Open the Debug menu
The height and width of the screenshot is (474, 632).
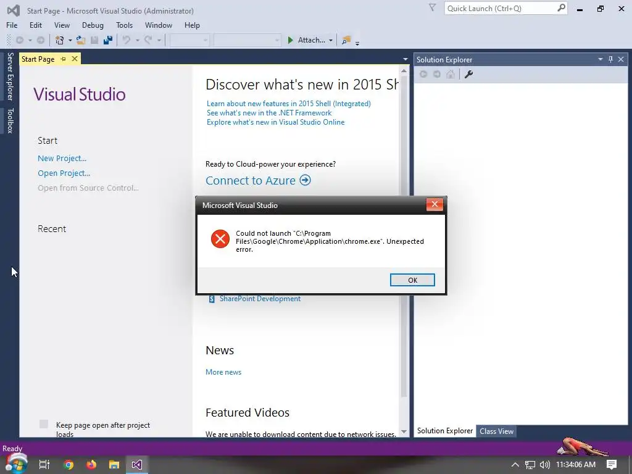(x=93, y=25)
